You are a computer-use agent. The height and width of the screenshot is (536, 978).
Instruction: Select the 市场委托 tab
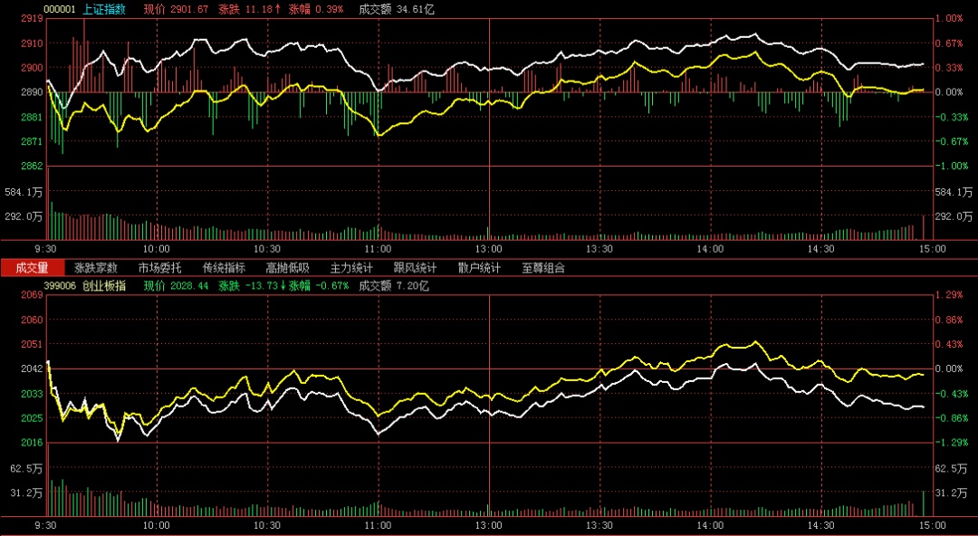(x=159, y=268)
